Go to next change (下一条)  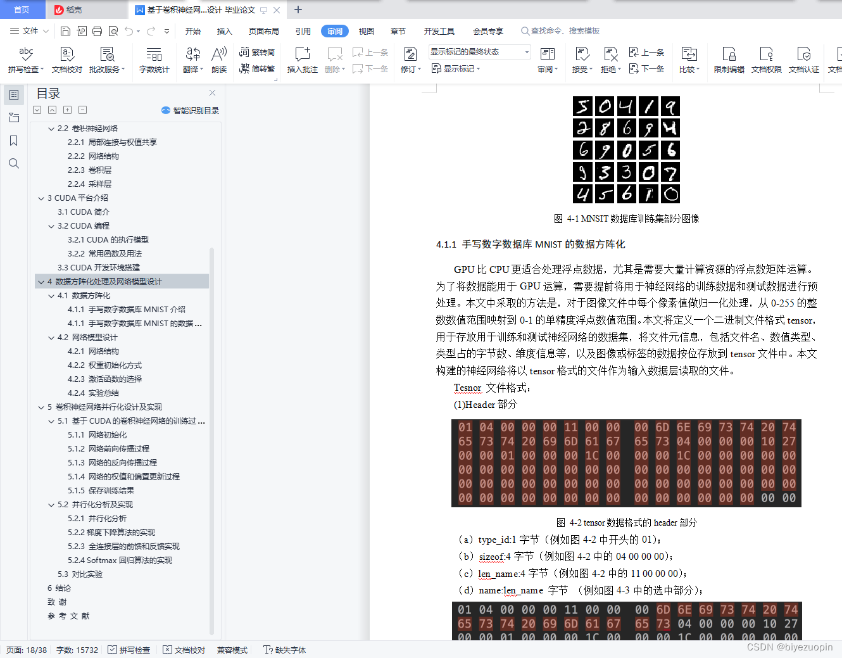646,68
